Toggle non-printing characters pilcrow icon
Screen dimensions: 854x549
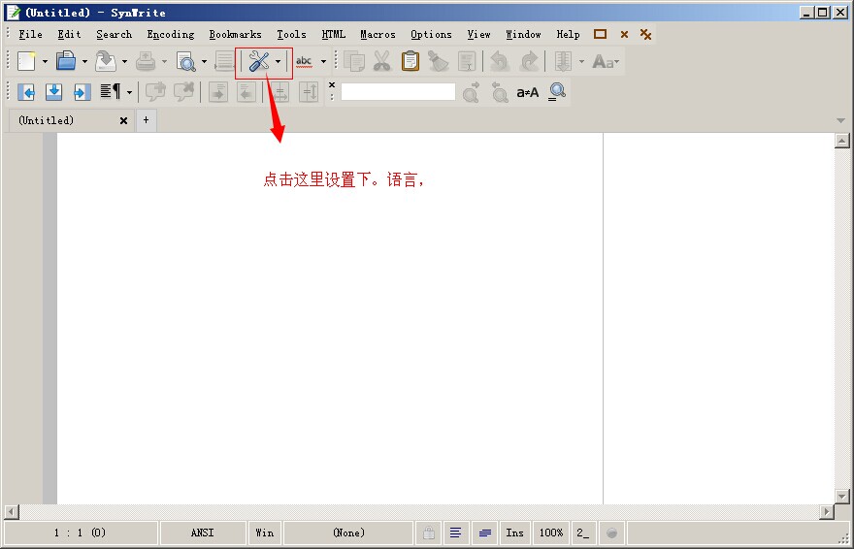[111, 91]
